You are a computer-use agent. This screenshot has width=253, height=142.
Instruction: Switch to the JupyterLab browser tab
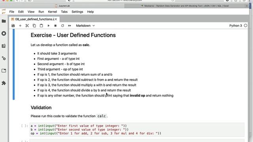tap(62, 6)
